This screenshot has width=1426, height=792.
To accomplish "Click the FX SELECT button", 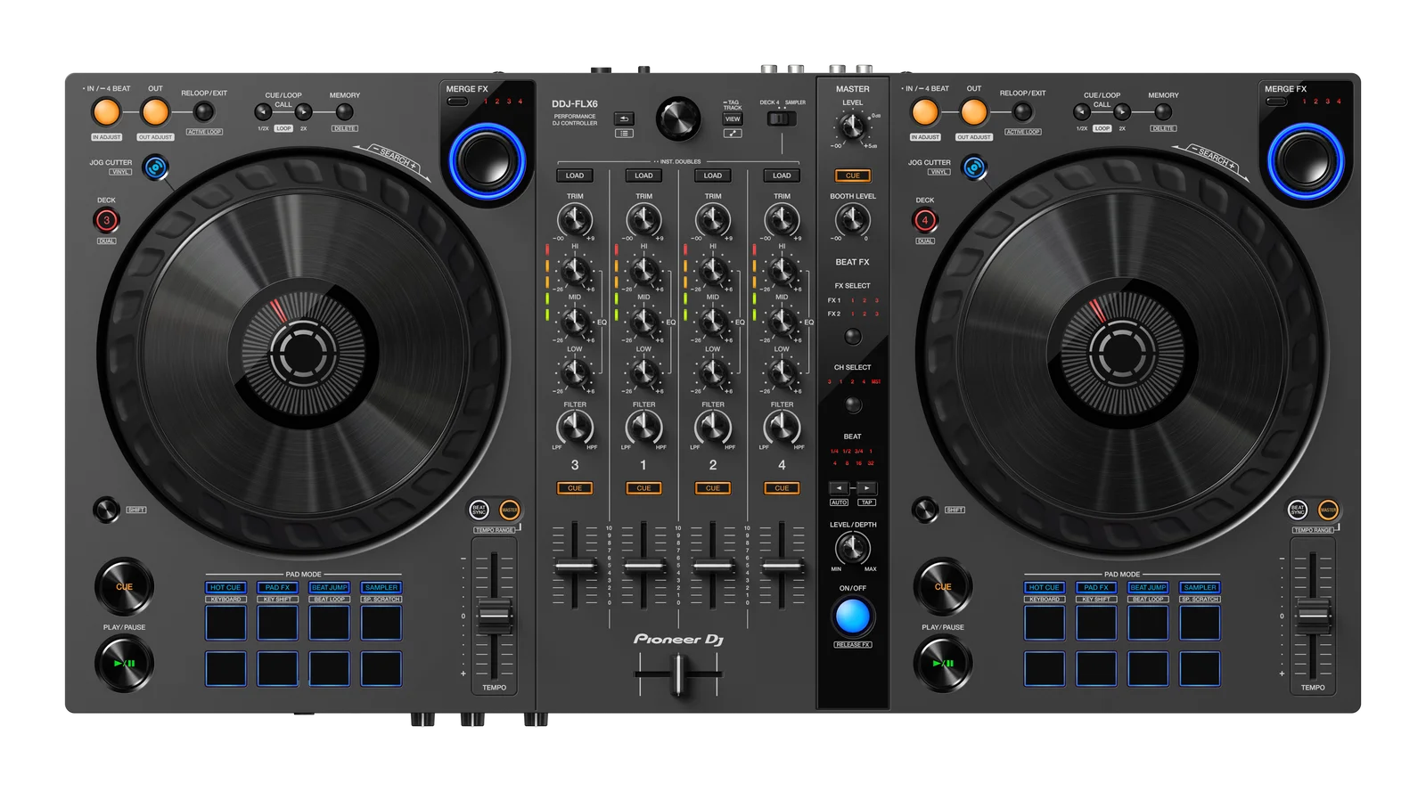I will tap(853, 337).
